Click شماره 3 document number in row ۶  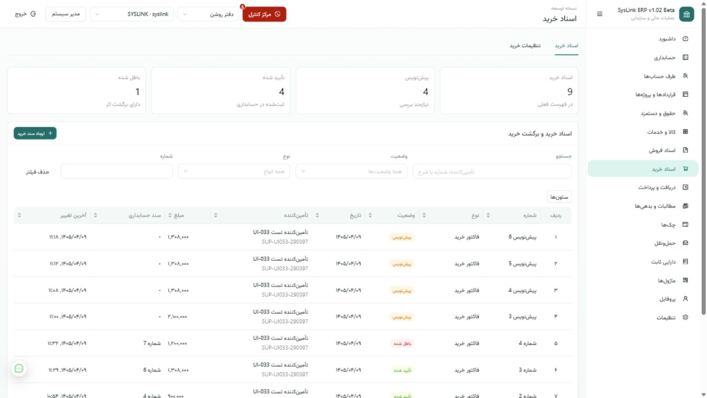click(x=528, y=370)
